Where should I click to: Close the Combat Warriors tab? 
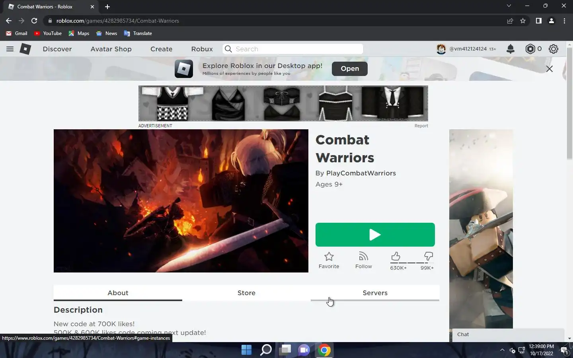point(92,7)
